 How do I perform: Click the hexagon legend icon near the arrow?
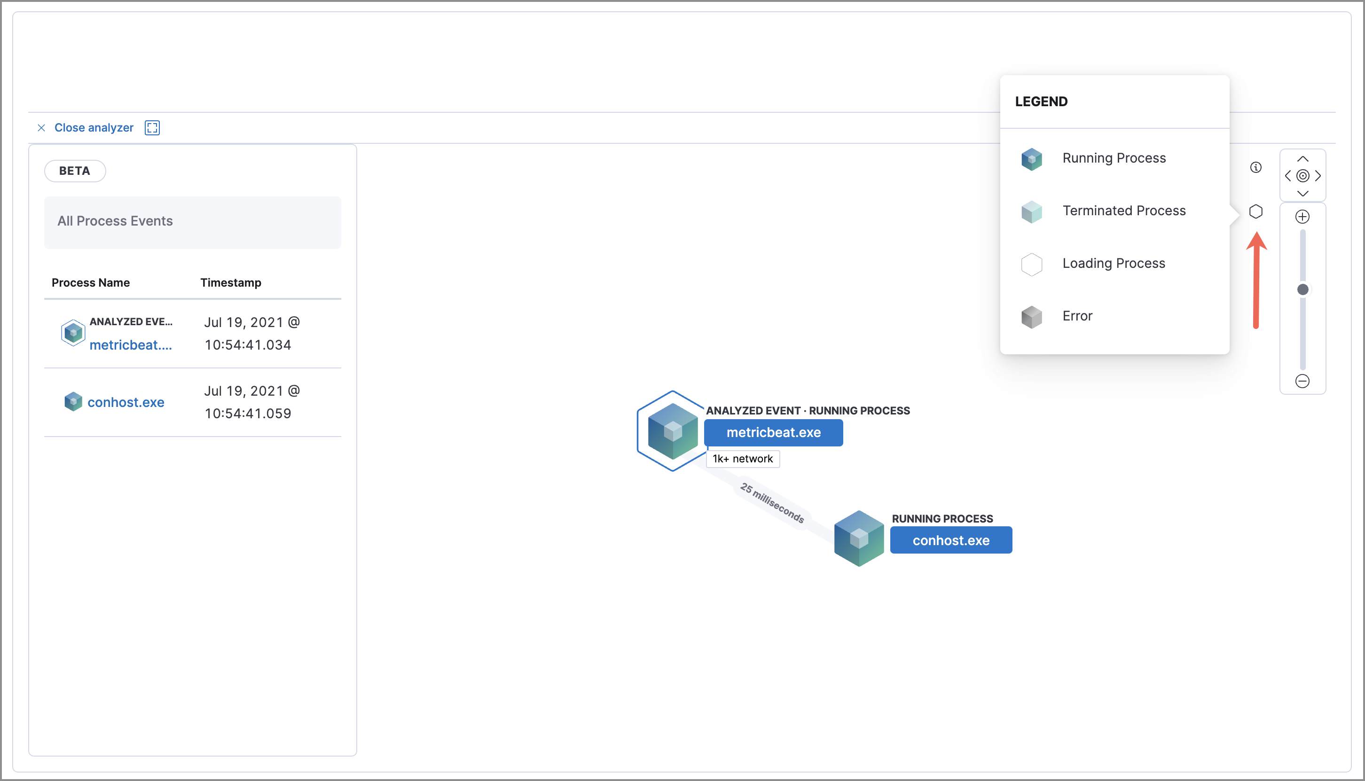(x=1256, y=211)
